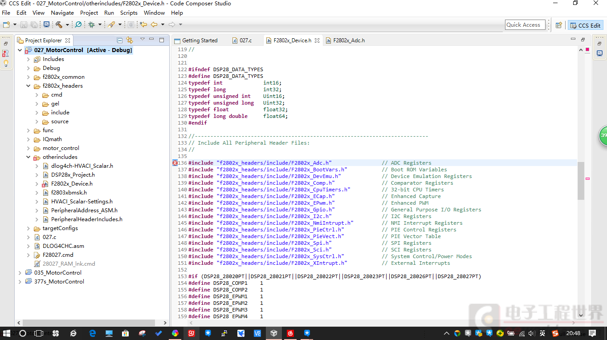Screen dimensions: 607x340
Task: Collapse all in Project Explorer
Action: (x=119, y=40)
